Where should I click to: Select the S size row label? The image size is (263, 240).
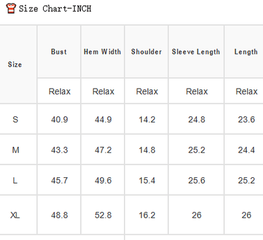[15, 120]
